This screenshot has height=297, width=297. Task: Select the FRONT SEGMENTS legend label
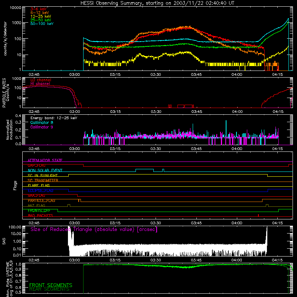click(x=51, y=285)
